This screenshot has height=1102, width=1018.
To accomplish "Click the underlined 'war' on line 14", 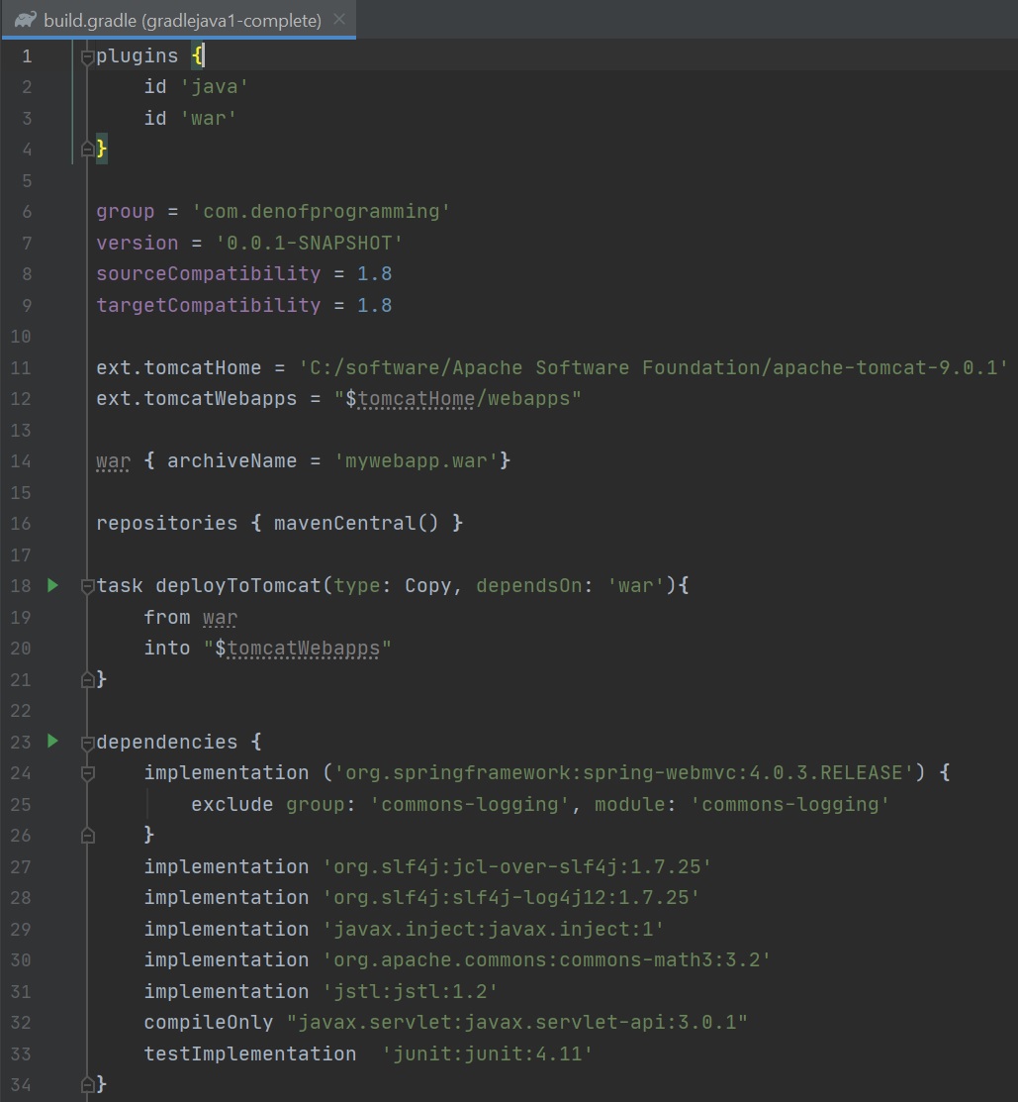I will pyautogui.click(x=113, y=461).
